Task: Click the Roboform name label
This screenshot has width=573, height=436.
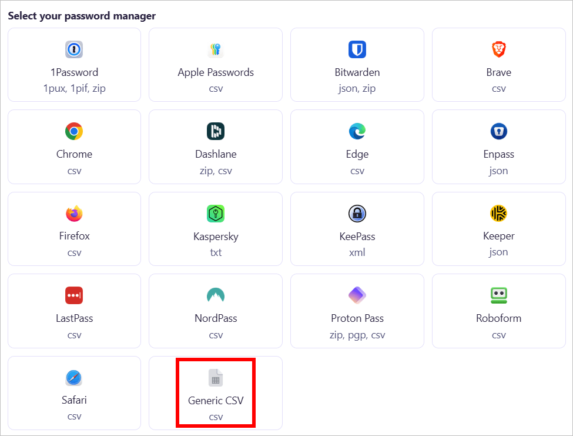Action: [498, 318]
